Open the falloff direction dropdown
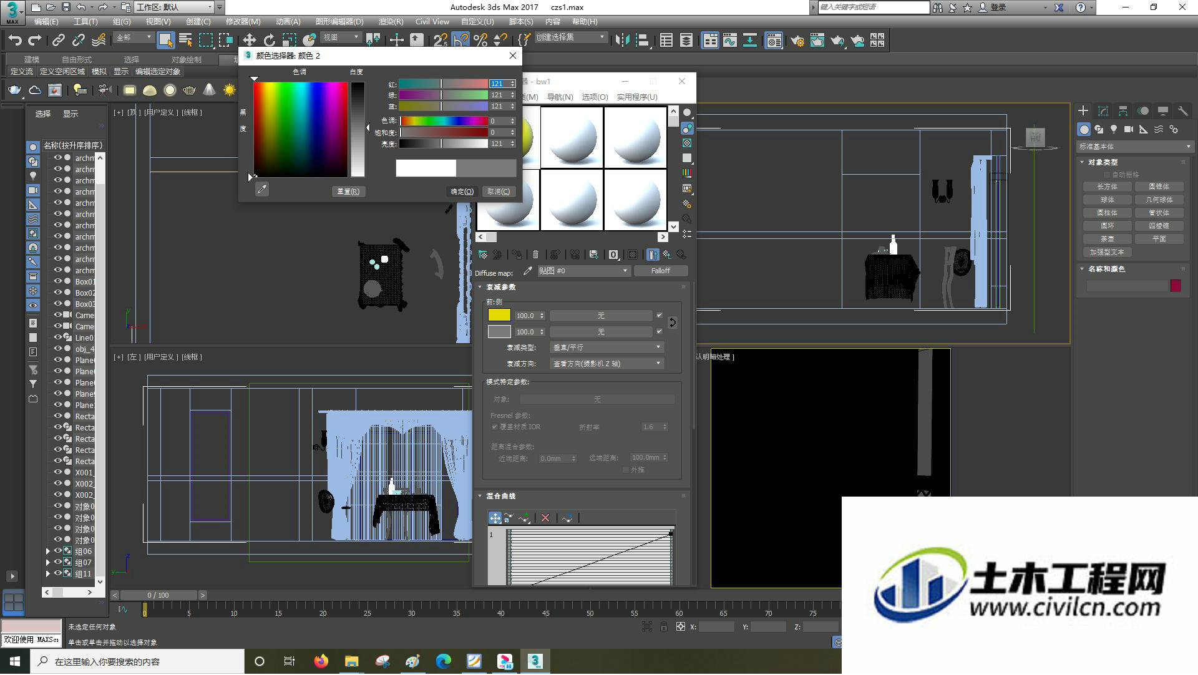Screen dimensions: 1198x675 coord(607,364)
